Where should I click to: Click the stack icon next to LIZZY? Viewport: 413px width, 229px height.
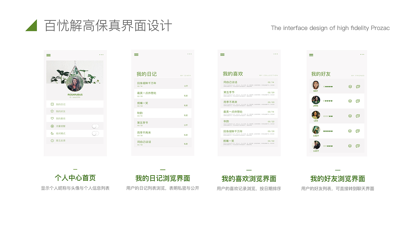coord(350,131)
